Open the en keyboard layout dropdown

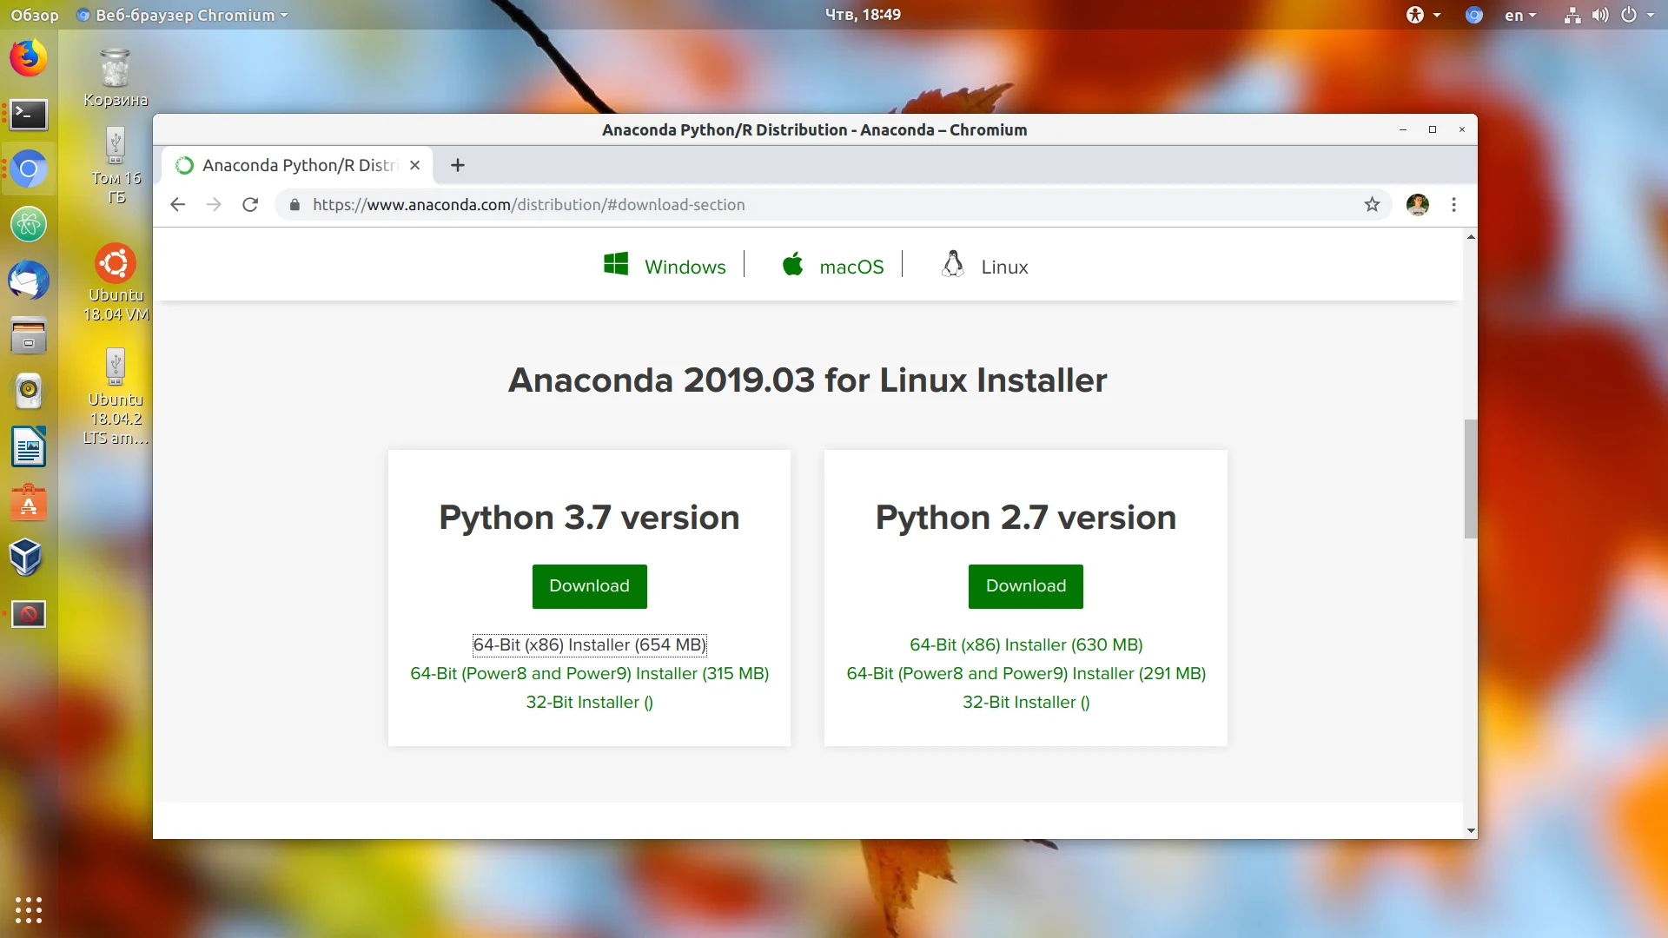pos(1520,15)
